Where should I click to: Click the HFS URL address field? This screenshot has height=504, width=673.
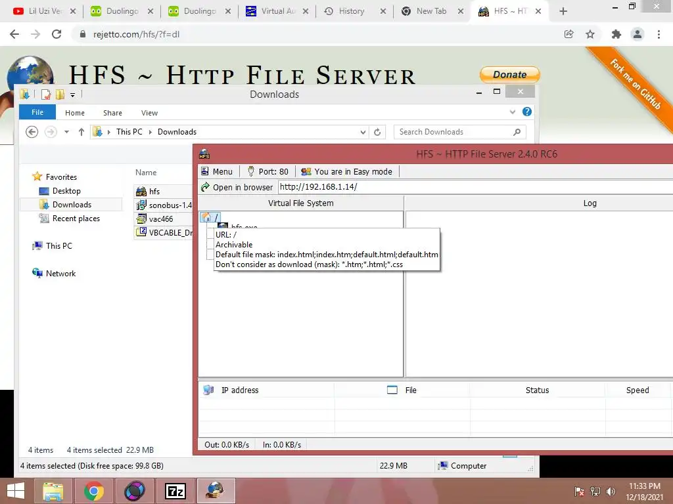[476, 187]
